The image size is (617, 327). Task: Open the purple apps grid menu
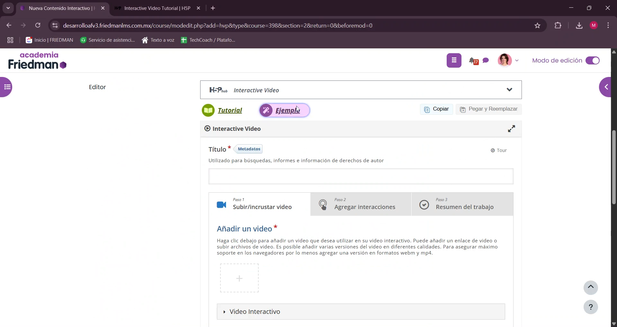(x=454, y=61)
